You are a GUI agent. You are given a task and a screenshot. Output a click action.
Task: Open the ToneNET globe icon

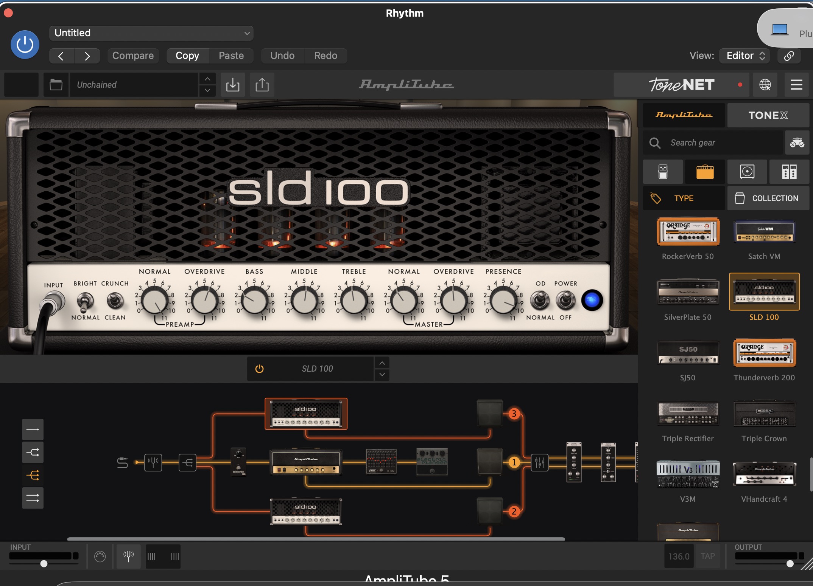coord(765,85)
